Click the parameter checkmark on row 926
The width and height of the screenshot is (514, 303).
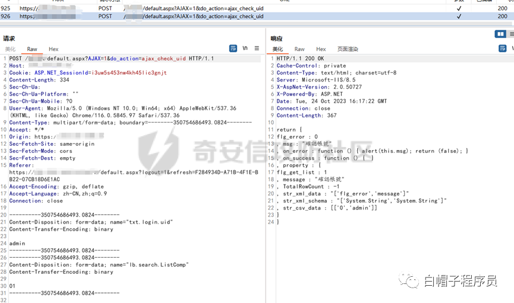(459, 16)
